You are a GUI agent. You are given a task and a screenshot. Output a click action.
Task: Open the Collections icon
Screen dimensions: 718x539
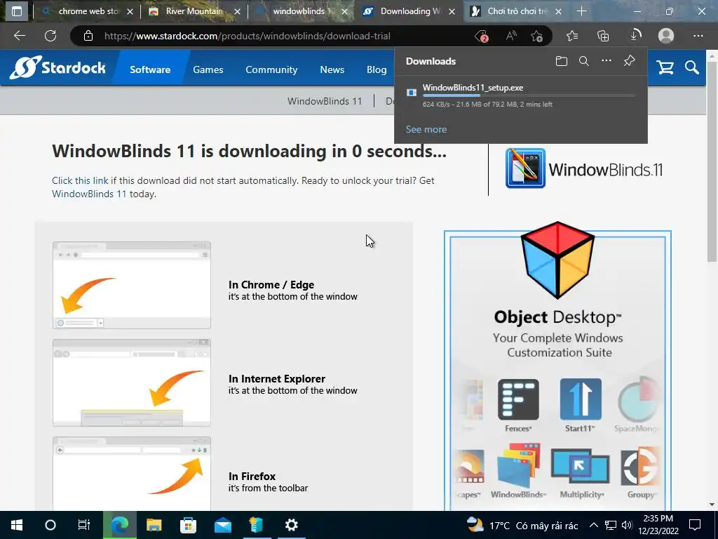tap(603, 36)
